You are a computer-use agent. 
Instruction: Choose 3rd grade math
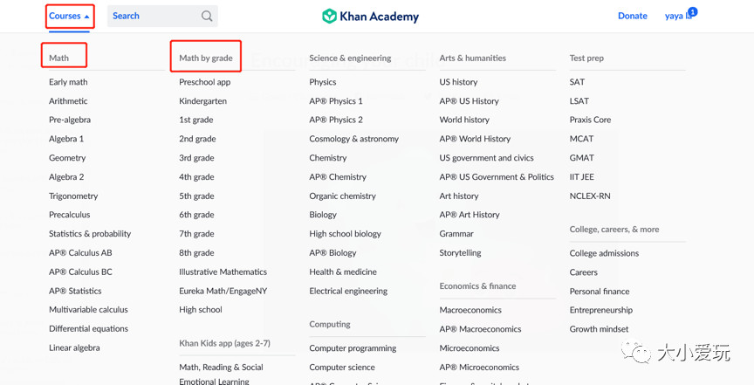coord(196,158)
